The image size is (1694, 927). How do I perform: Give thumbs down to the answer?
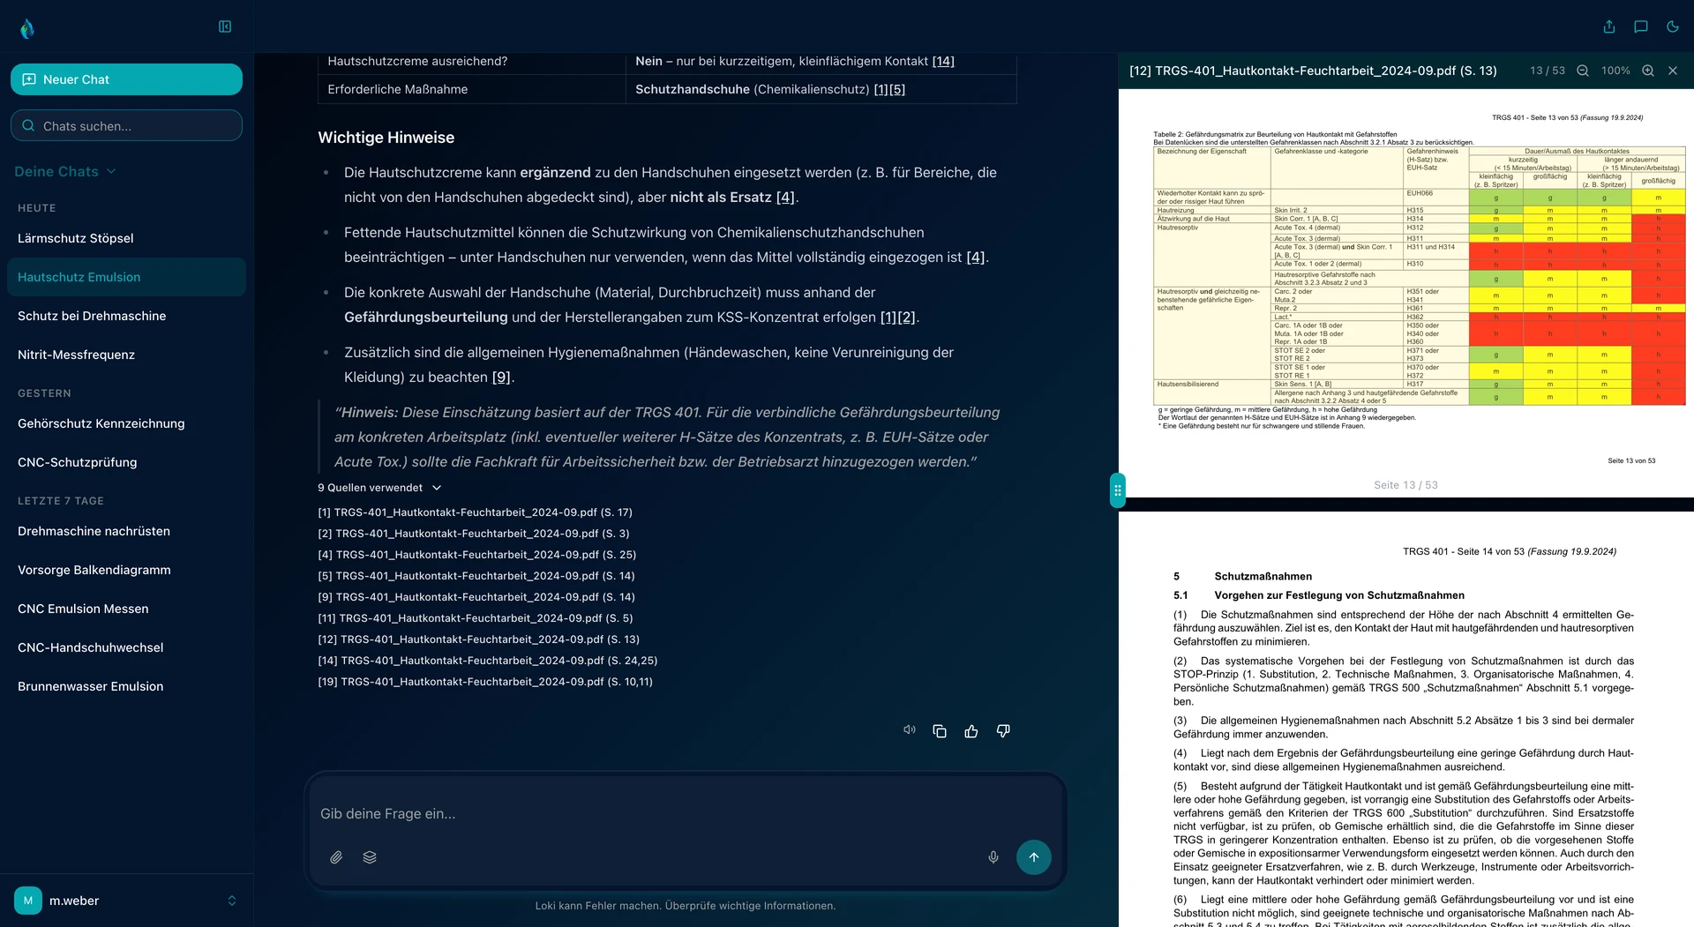tap(1003, 731)
